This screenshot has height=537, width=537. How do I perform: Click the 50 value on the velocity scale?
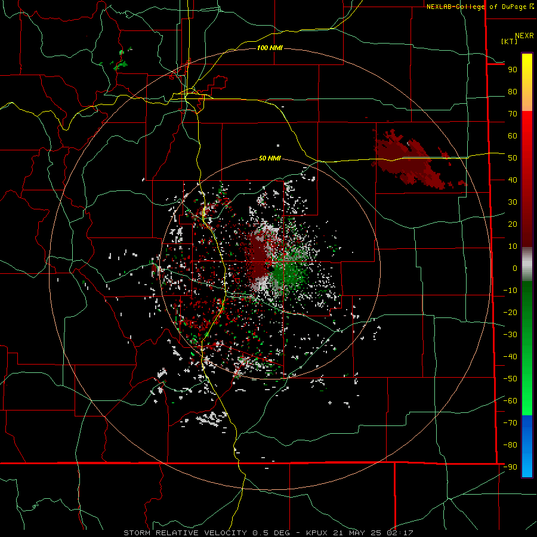[x=513, y=158]
